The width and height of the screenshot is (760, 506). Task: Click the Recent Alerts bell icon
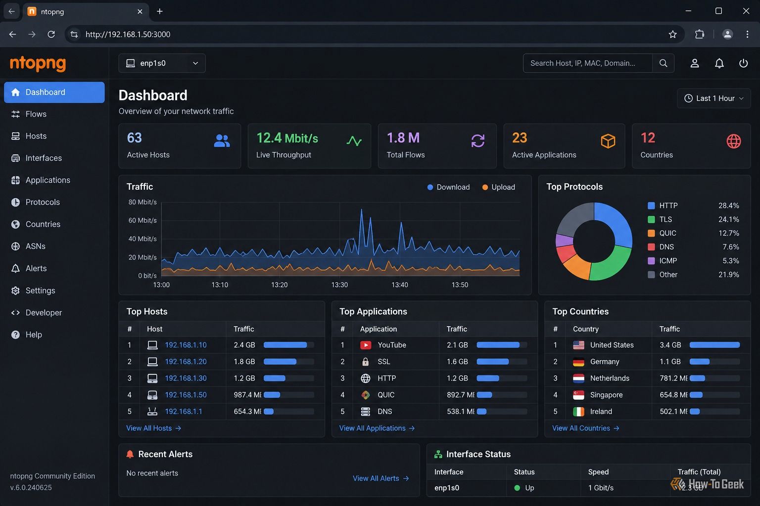click(130, 454)
